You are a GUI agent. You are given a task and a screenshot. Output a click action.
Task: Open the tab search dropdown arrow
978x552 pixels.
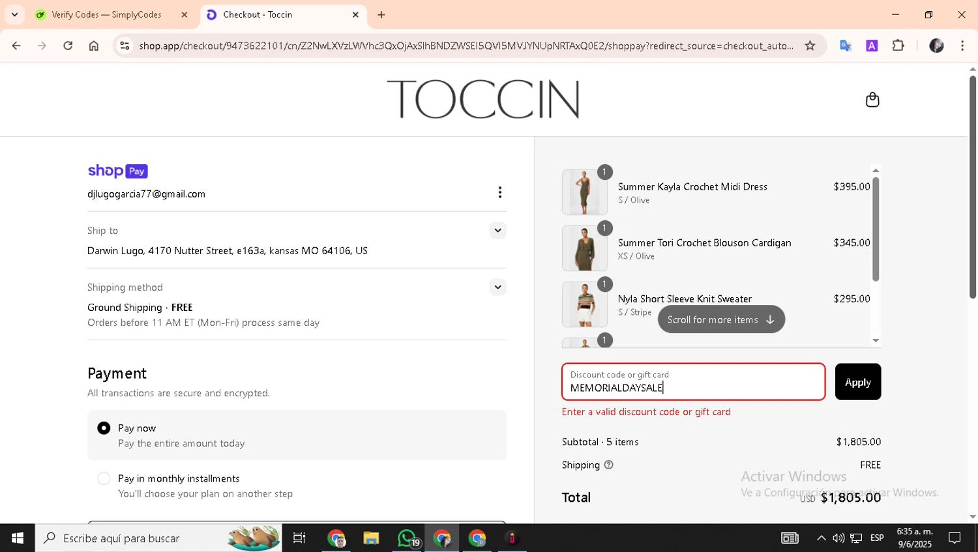[x=14, y=14]
